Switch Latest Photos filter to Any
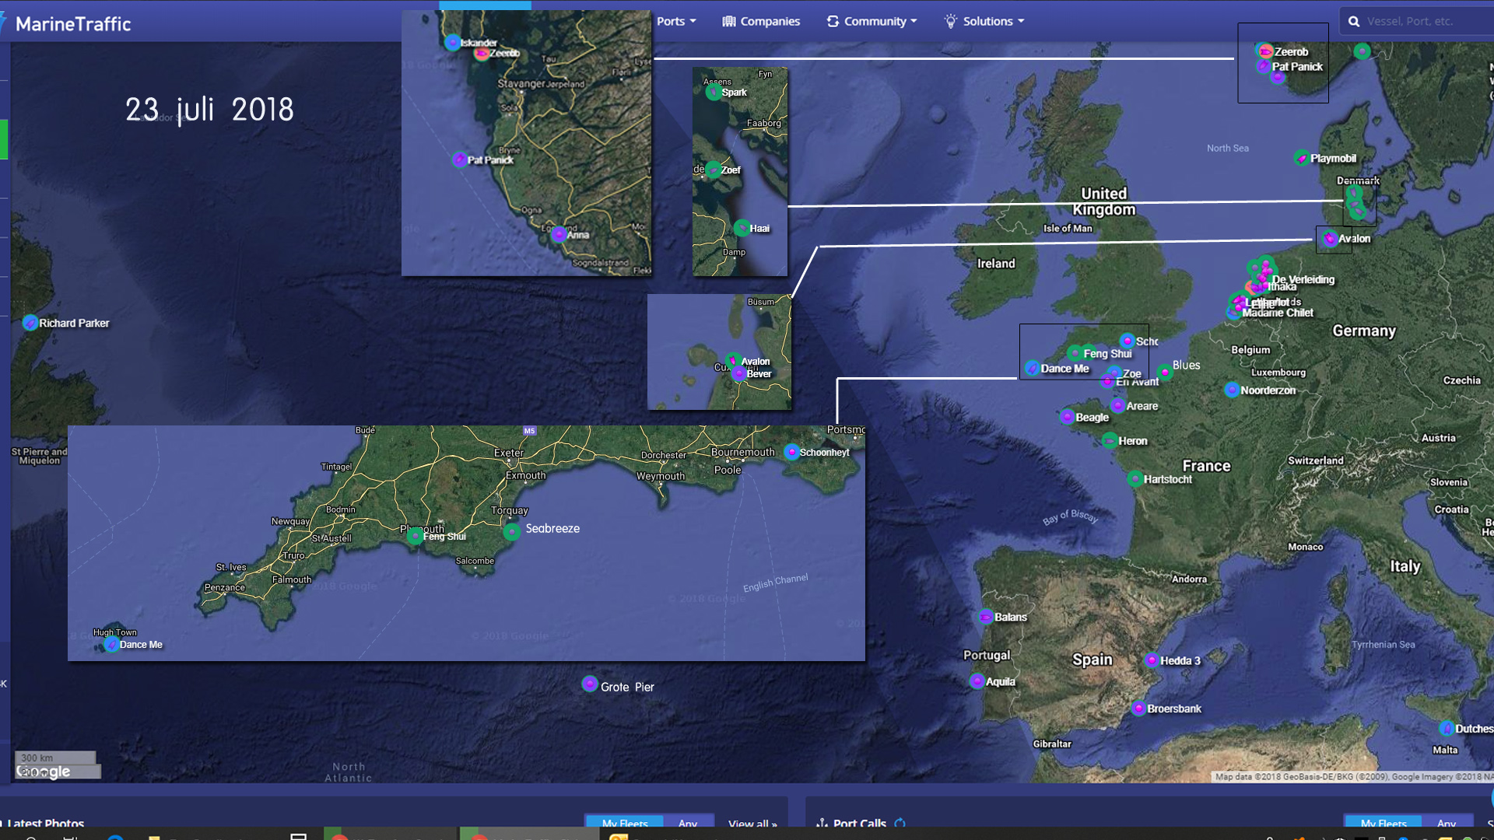1494x840 pixels. [688, 823]
